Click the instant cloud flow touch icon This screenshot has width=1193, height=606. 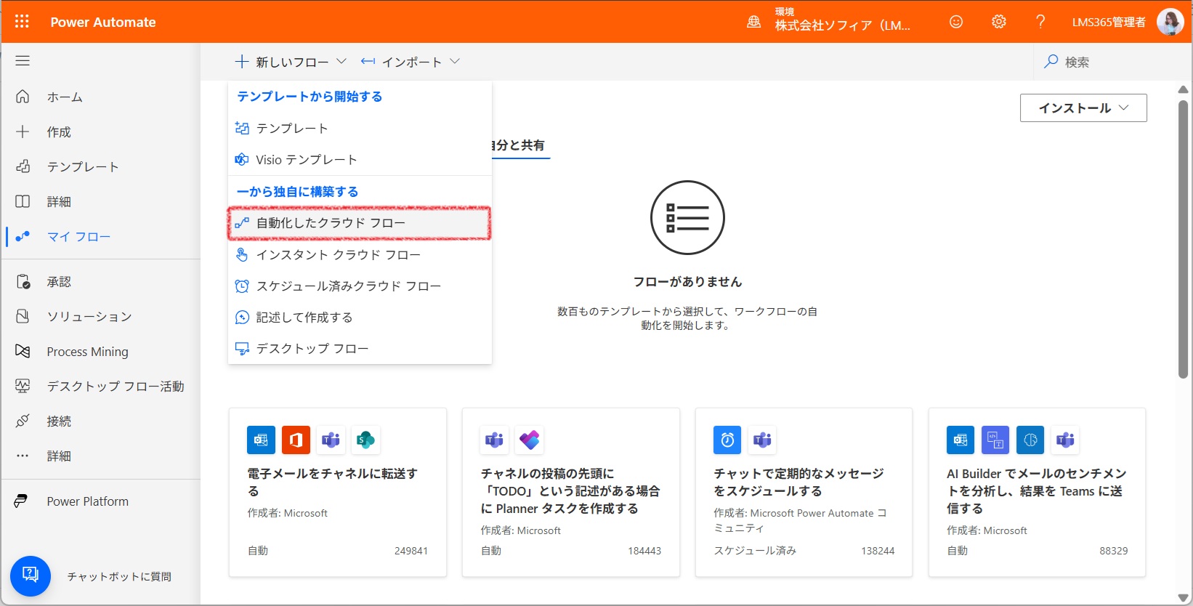coord(242,254)
